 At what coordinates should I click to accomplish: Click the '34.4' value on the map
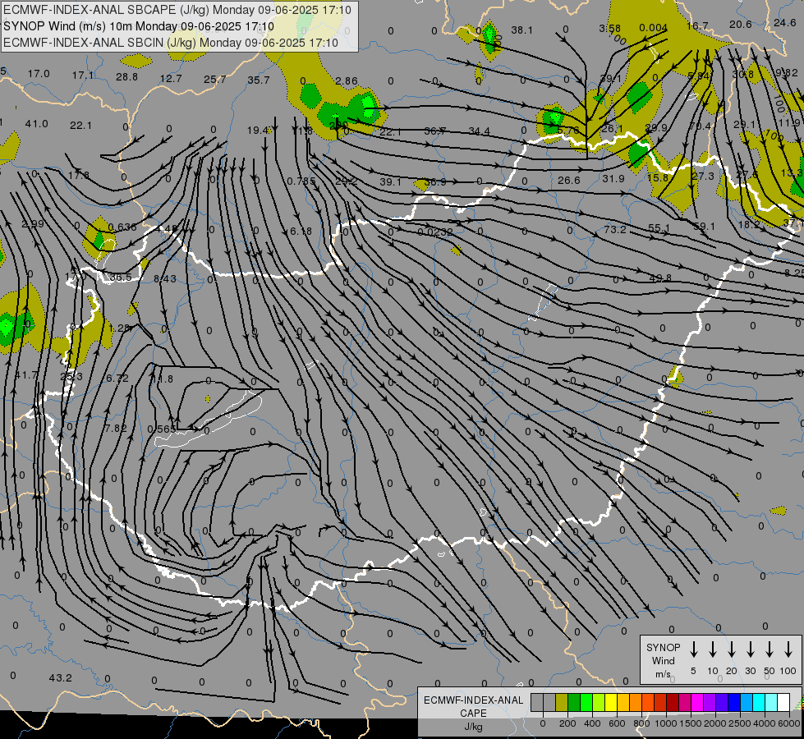pos(479,132)
